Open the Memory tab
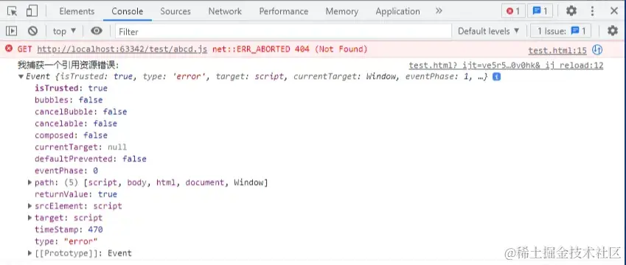This screenshot has width=626, height=265. point(341,11)
